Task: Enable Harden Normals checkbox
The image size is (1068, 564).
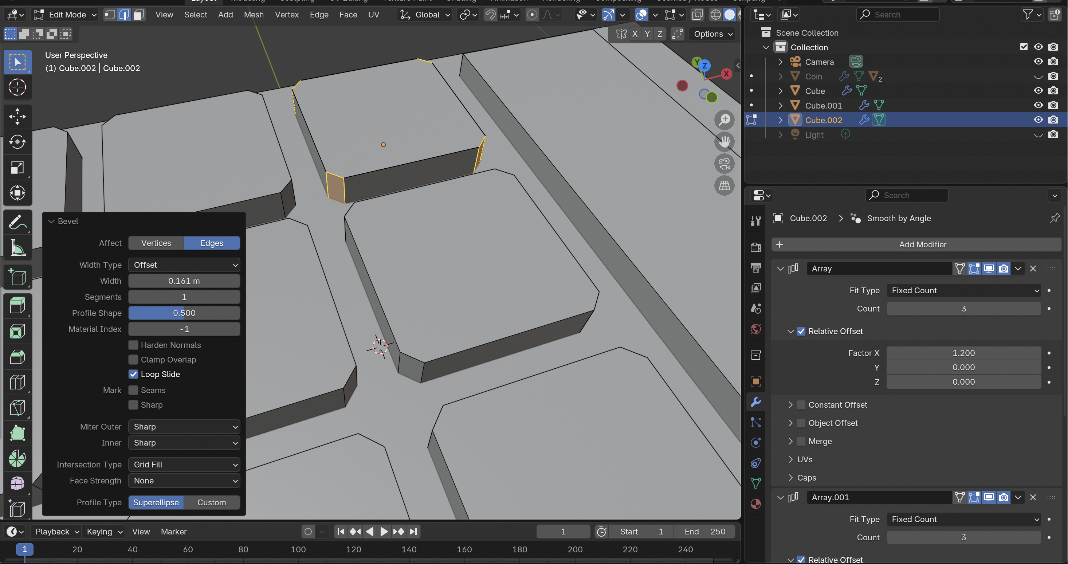Action: tap(133, 345)
